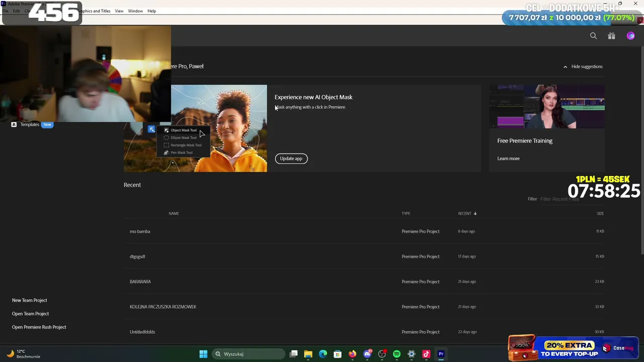The image size is (644, 362).
Task: Open the File menu
Action: 6,11
